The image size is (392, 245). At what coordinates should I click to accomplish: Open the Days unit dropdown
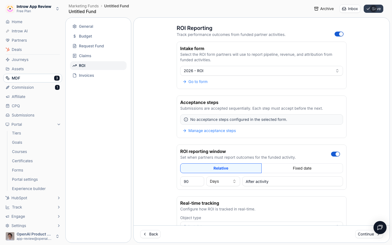[x=223, y=181]
